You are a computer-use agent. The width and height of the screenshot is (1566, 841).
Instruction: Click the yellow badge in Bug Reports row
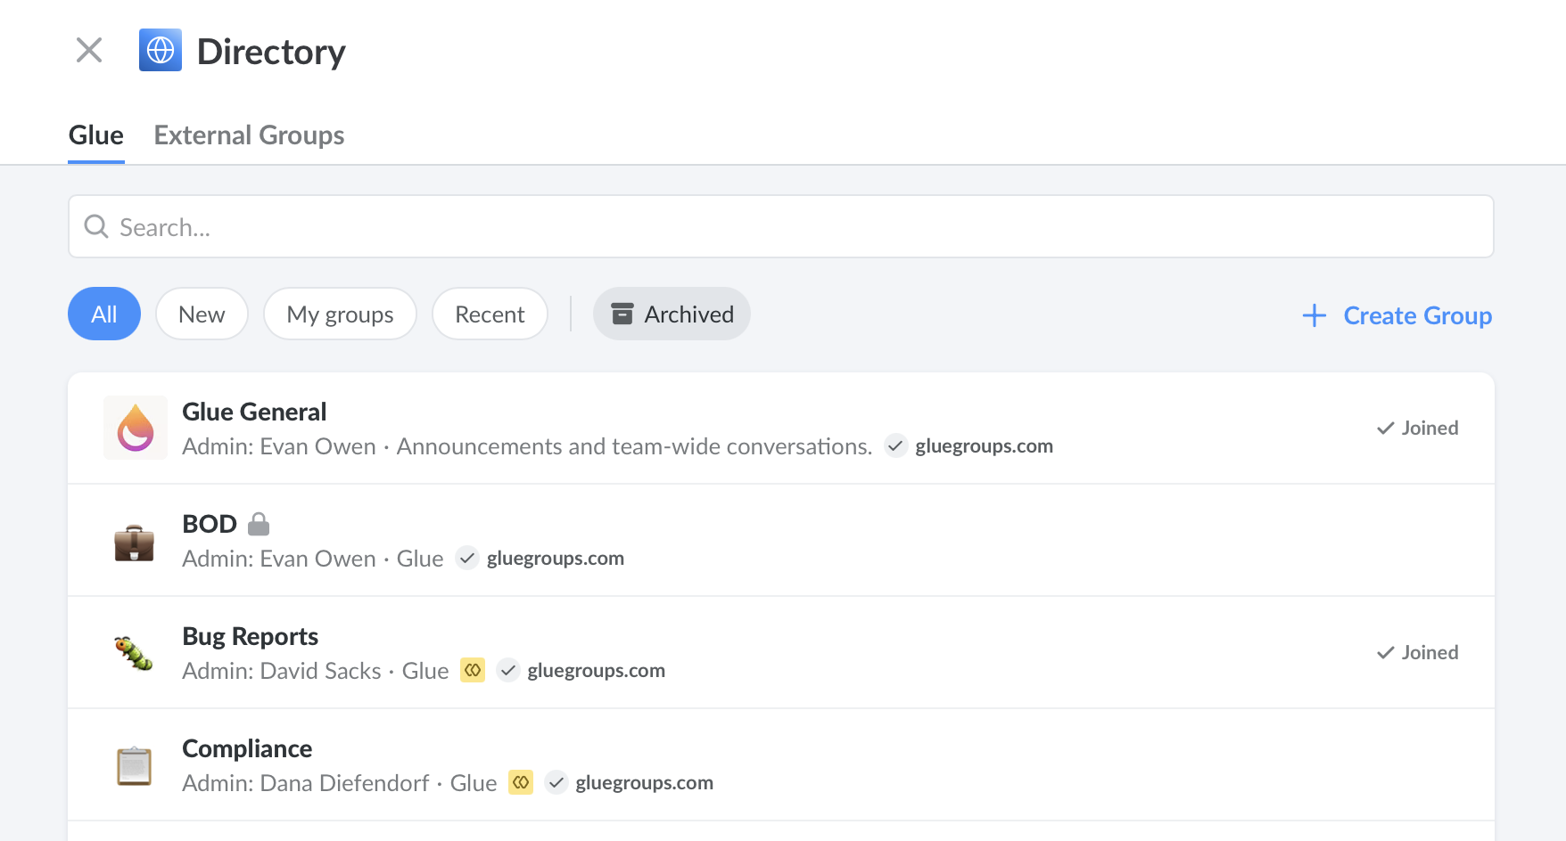473,670
